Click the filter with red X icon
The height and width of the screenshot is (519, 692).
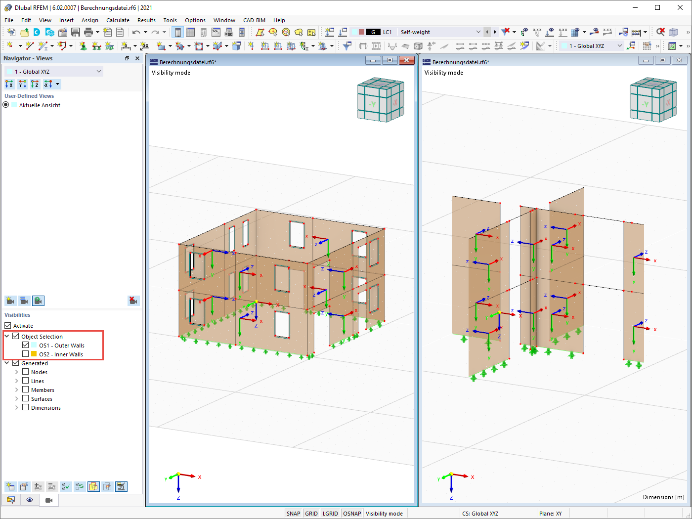[505, 32]
